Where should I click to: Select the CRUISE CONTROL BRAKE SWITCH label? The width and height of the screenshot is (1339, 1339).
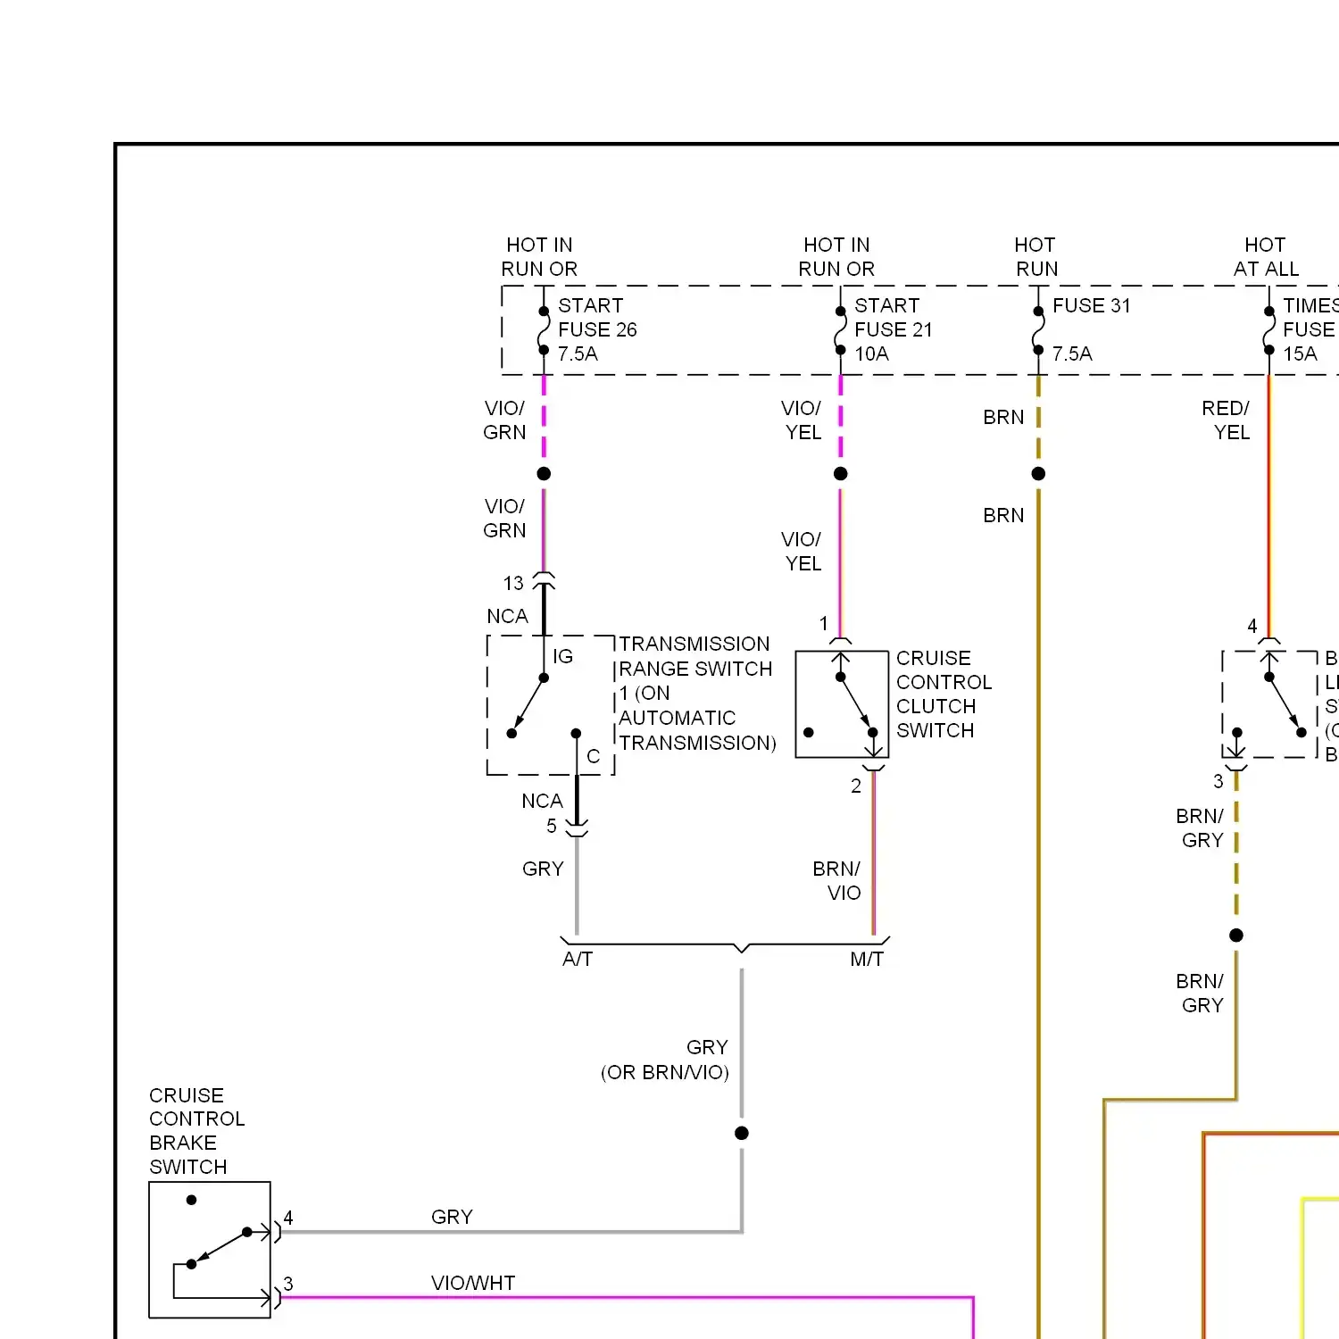(196, 1131)
